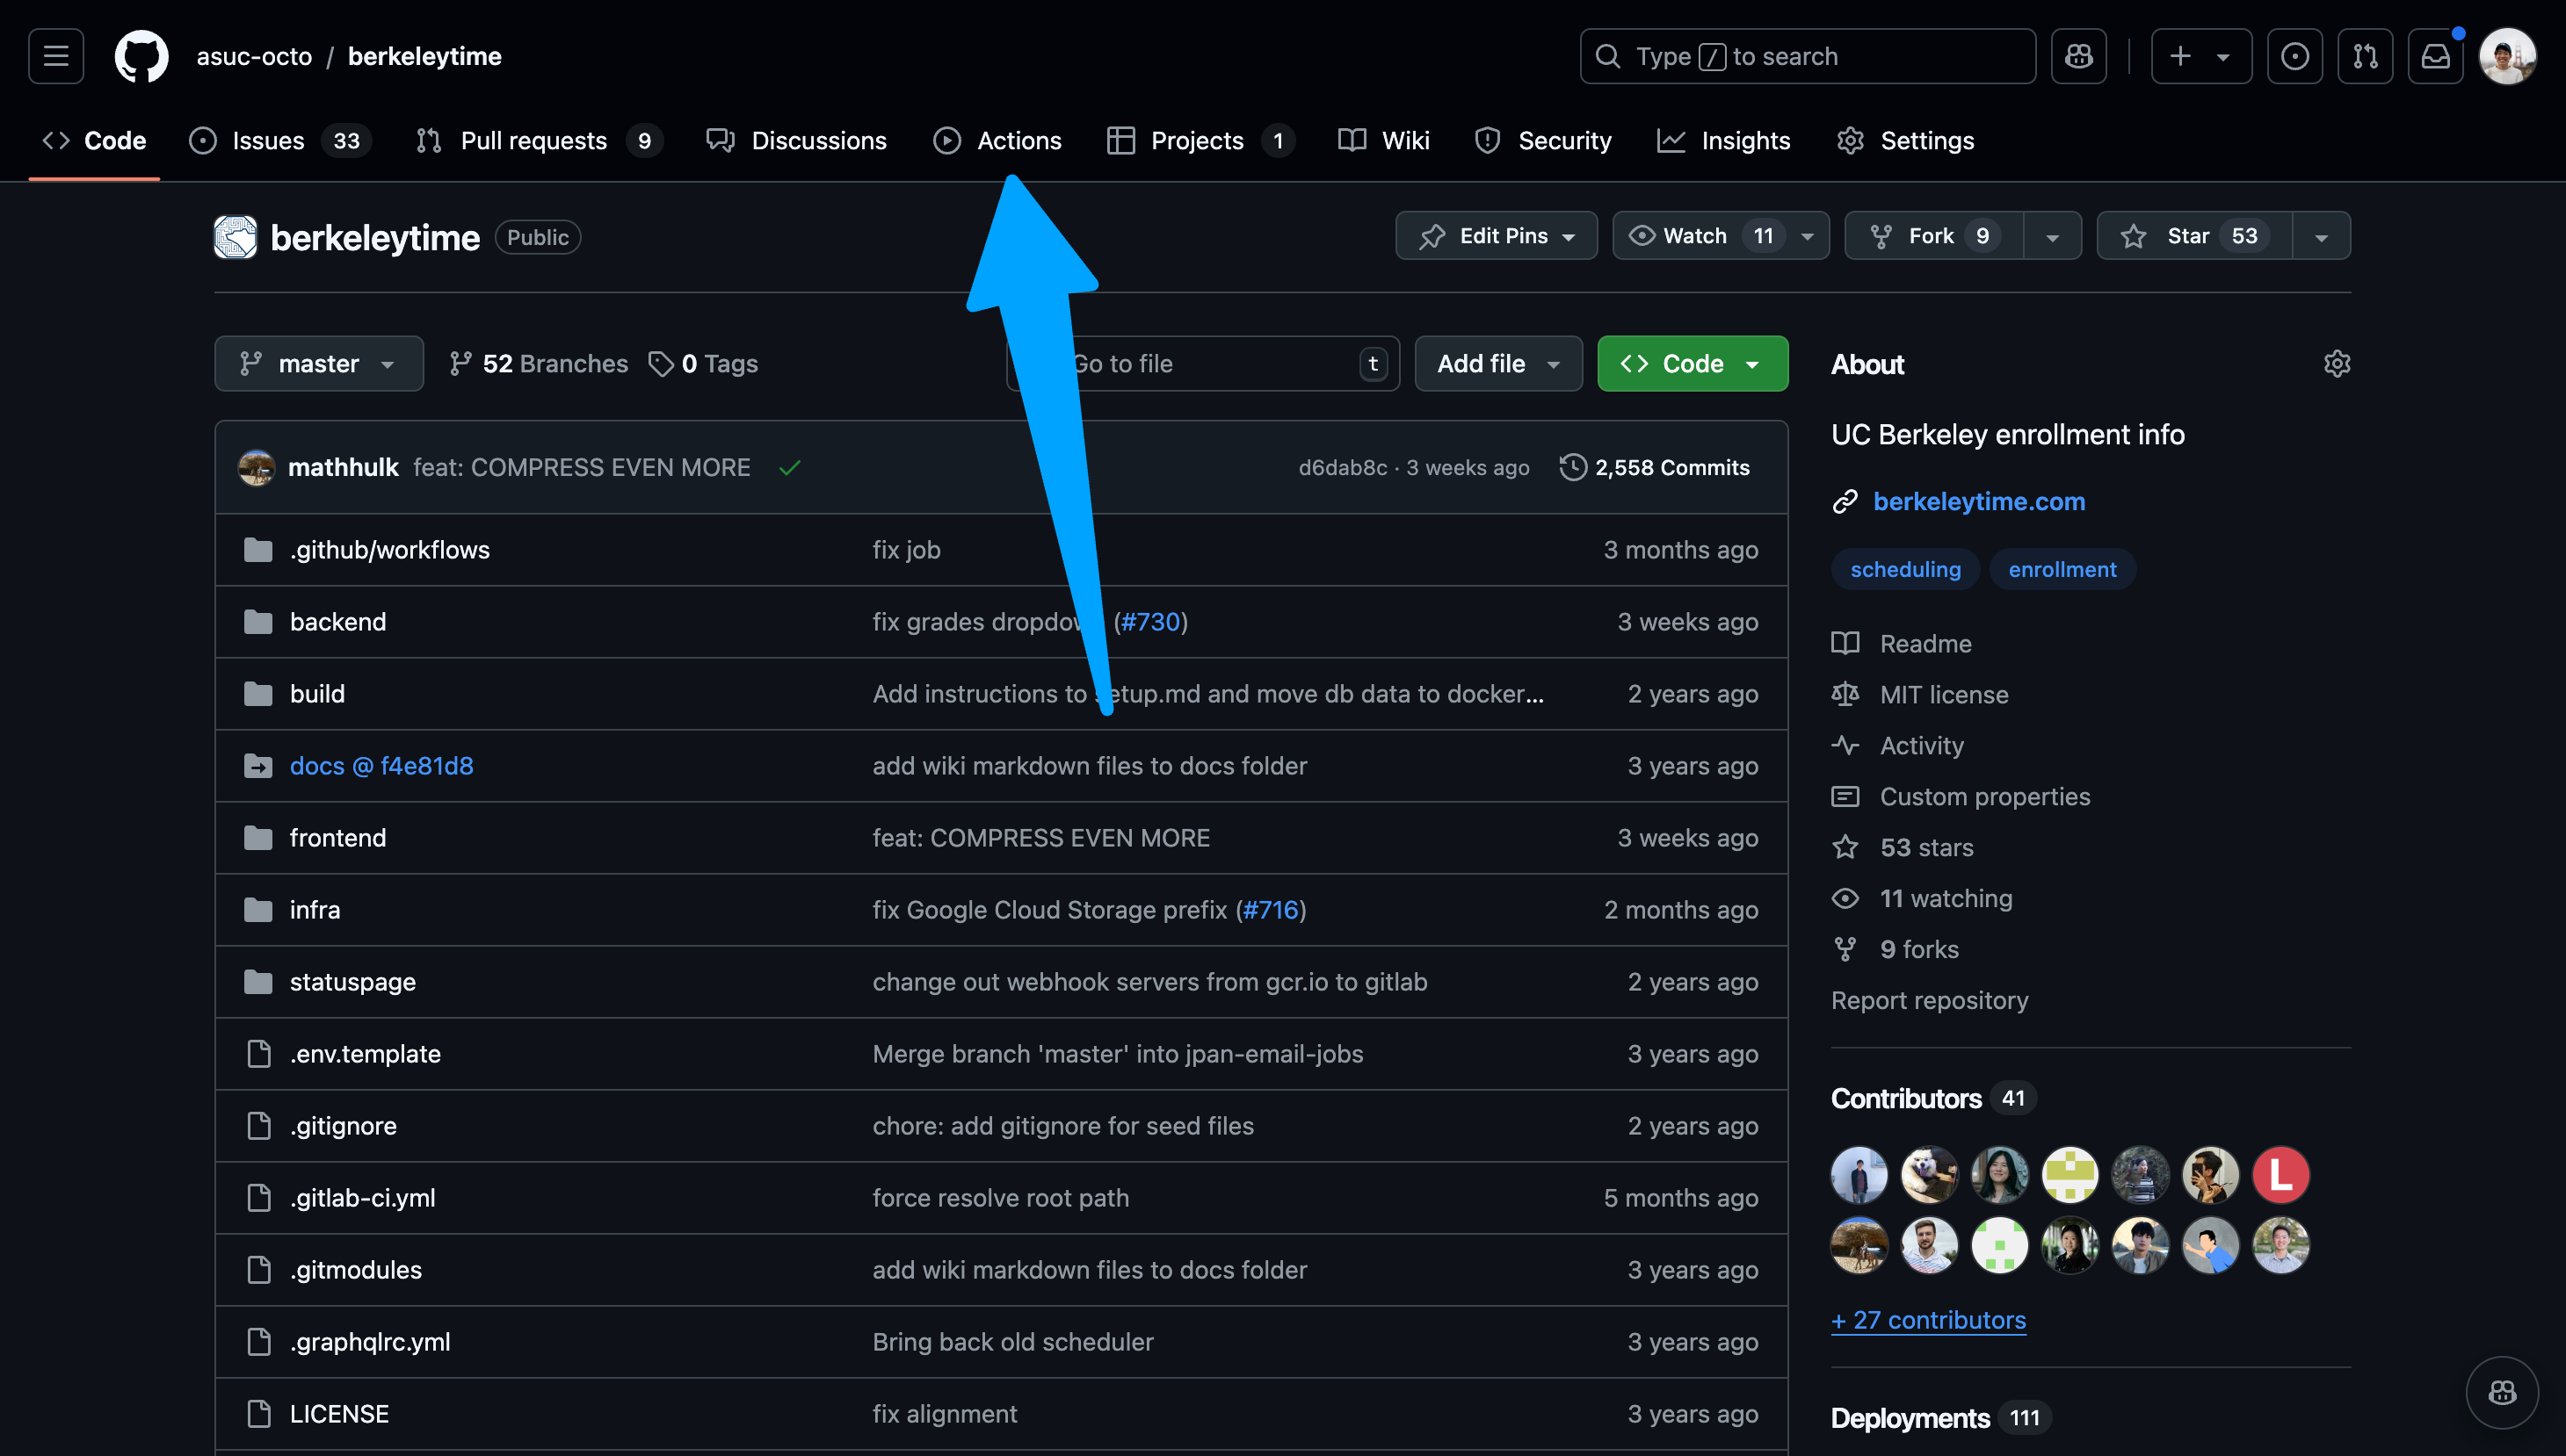Open the Deployments 111 section link
Screen dimensions: 2566x1456
click(1939, 1418)
